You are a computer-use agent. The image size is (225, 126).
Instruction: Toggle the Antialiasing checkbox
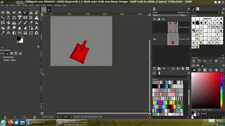click(x=2, y=57)
